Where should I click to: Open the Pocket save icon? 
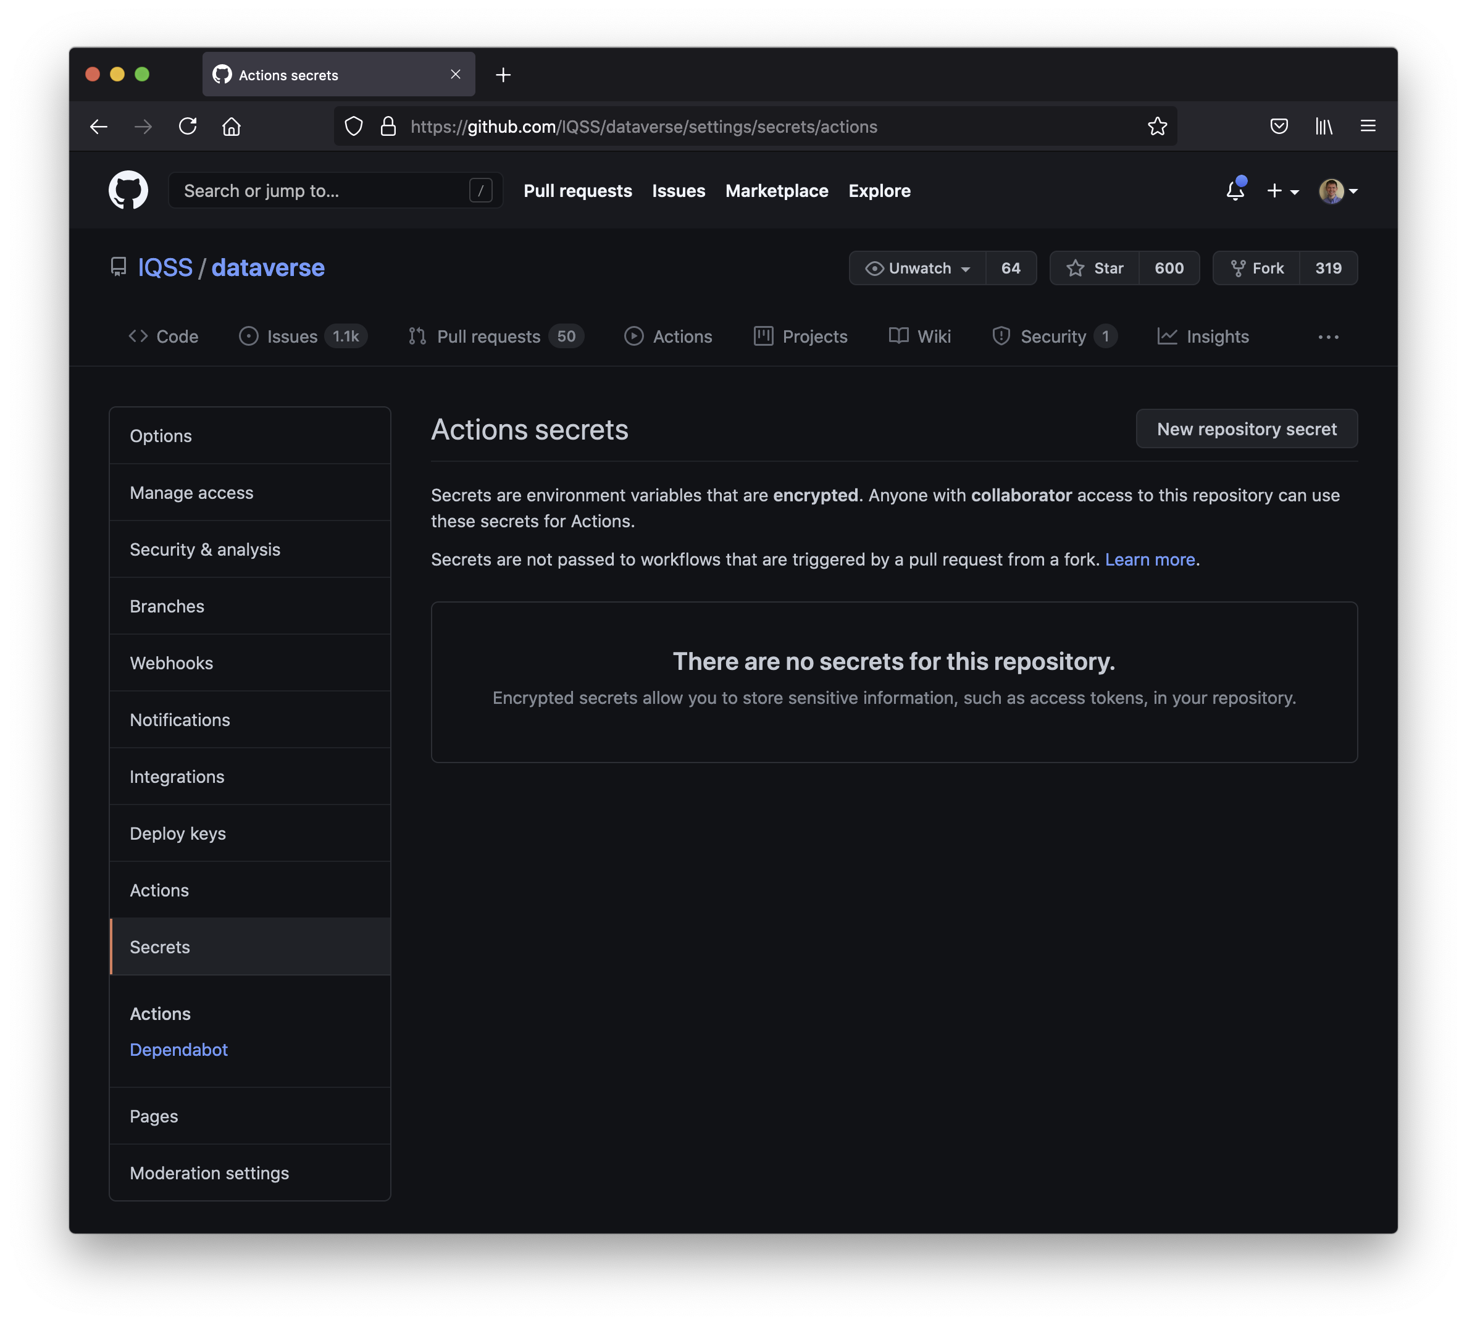pos(1279,127)
